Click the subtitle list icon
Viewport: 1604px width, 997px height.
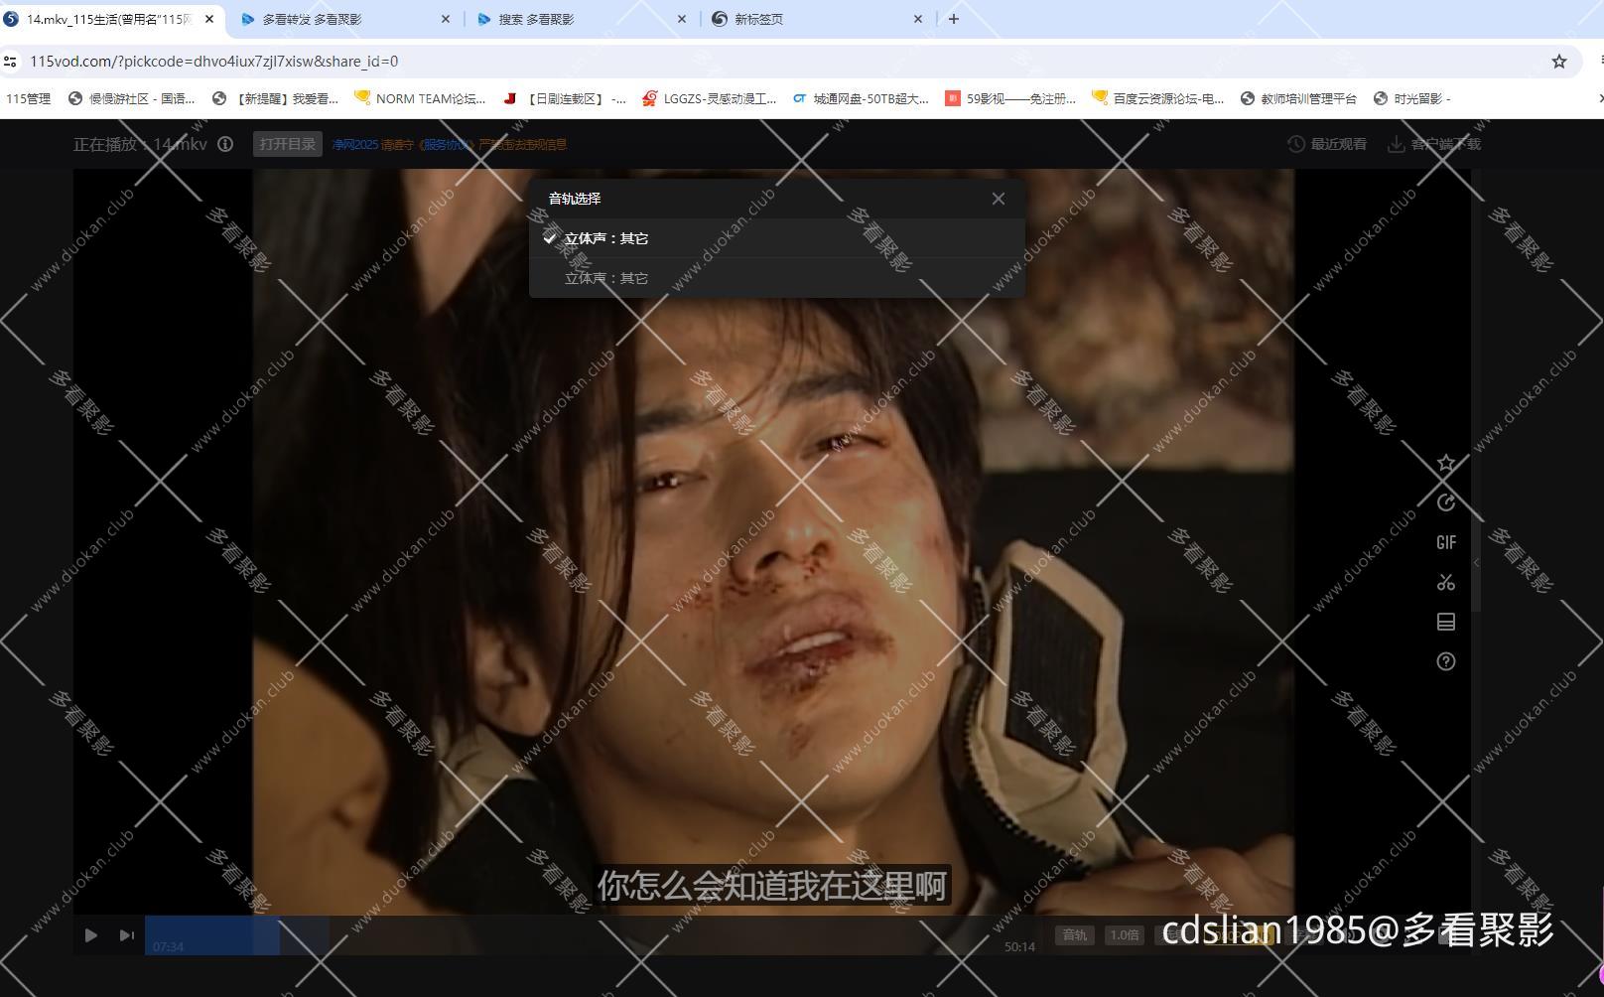click(1446, 622)
